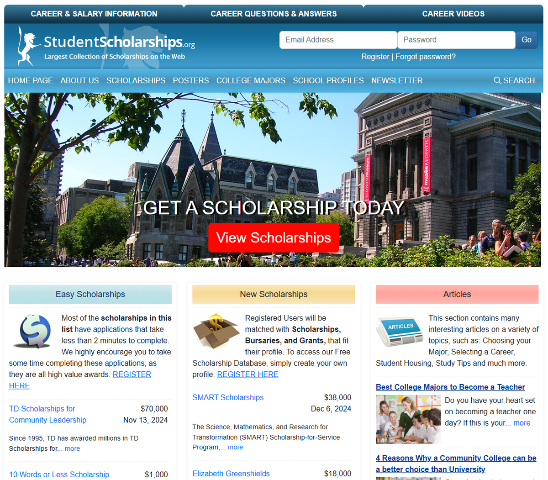Click the search magnifier icon
Viewport: 548px width, 480px height.
click(x=498, y=80)
